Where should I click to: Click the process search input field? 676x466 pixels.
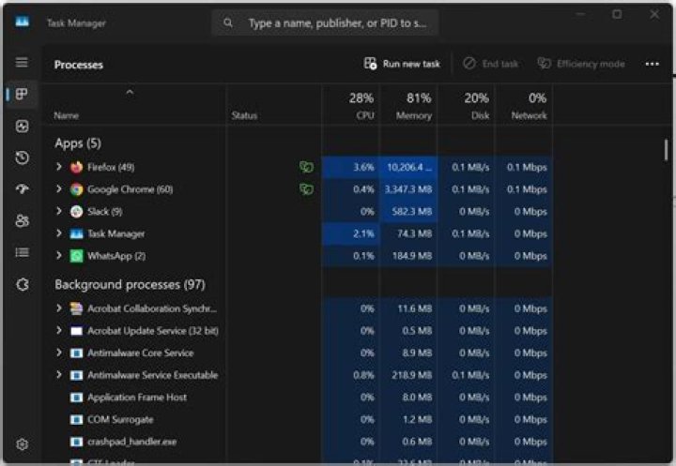(x=325, y=23)
